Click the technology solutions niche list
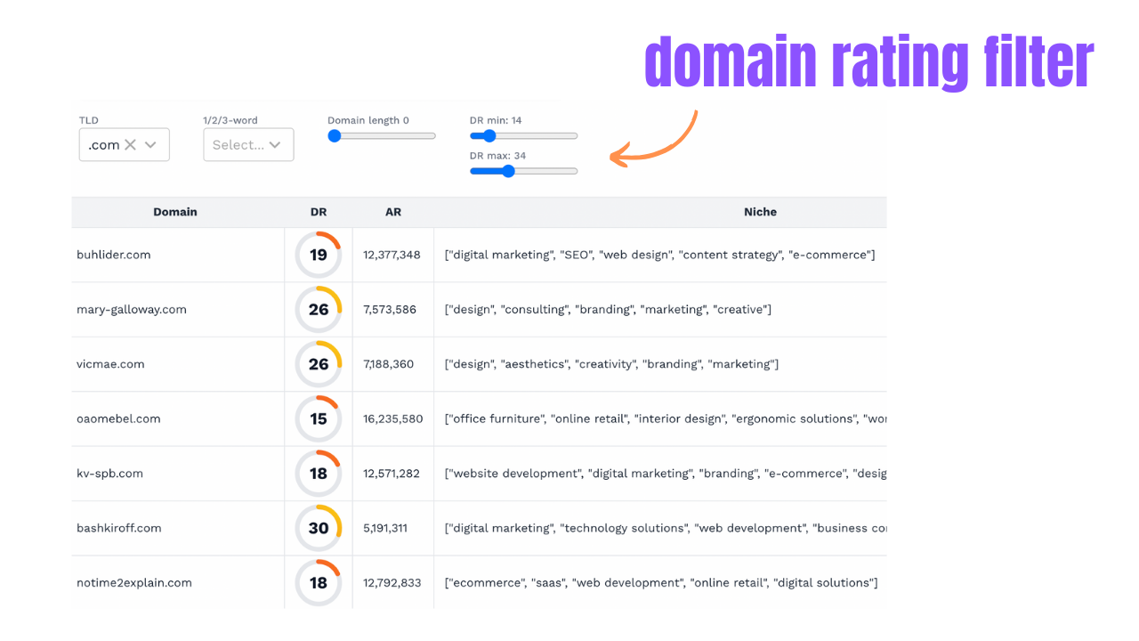Screen dimensions: 1139x641 pos(666,528)
